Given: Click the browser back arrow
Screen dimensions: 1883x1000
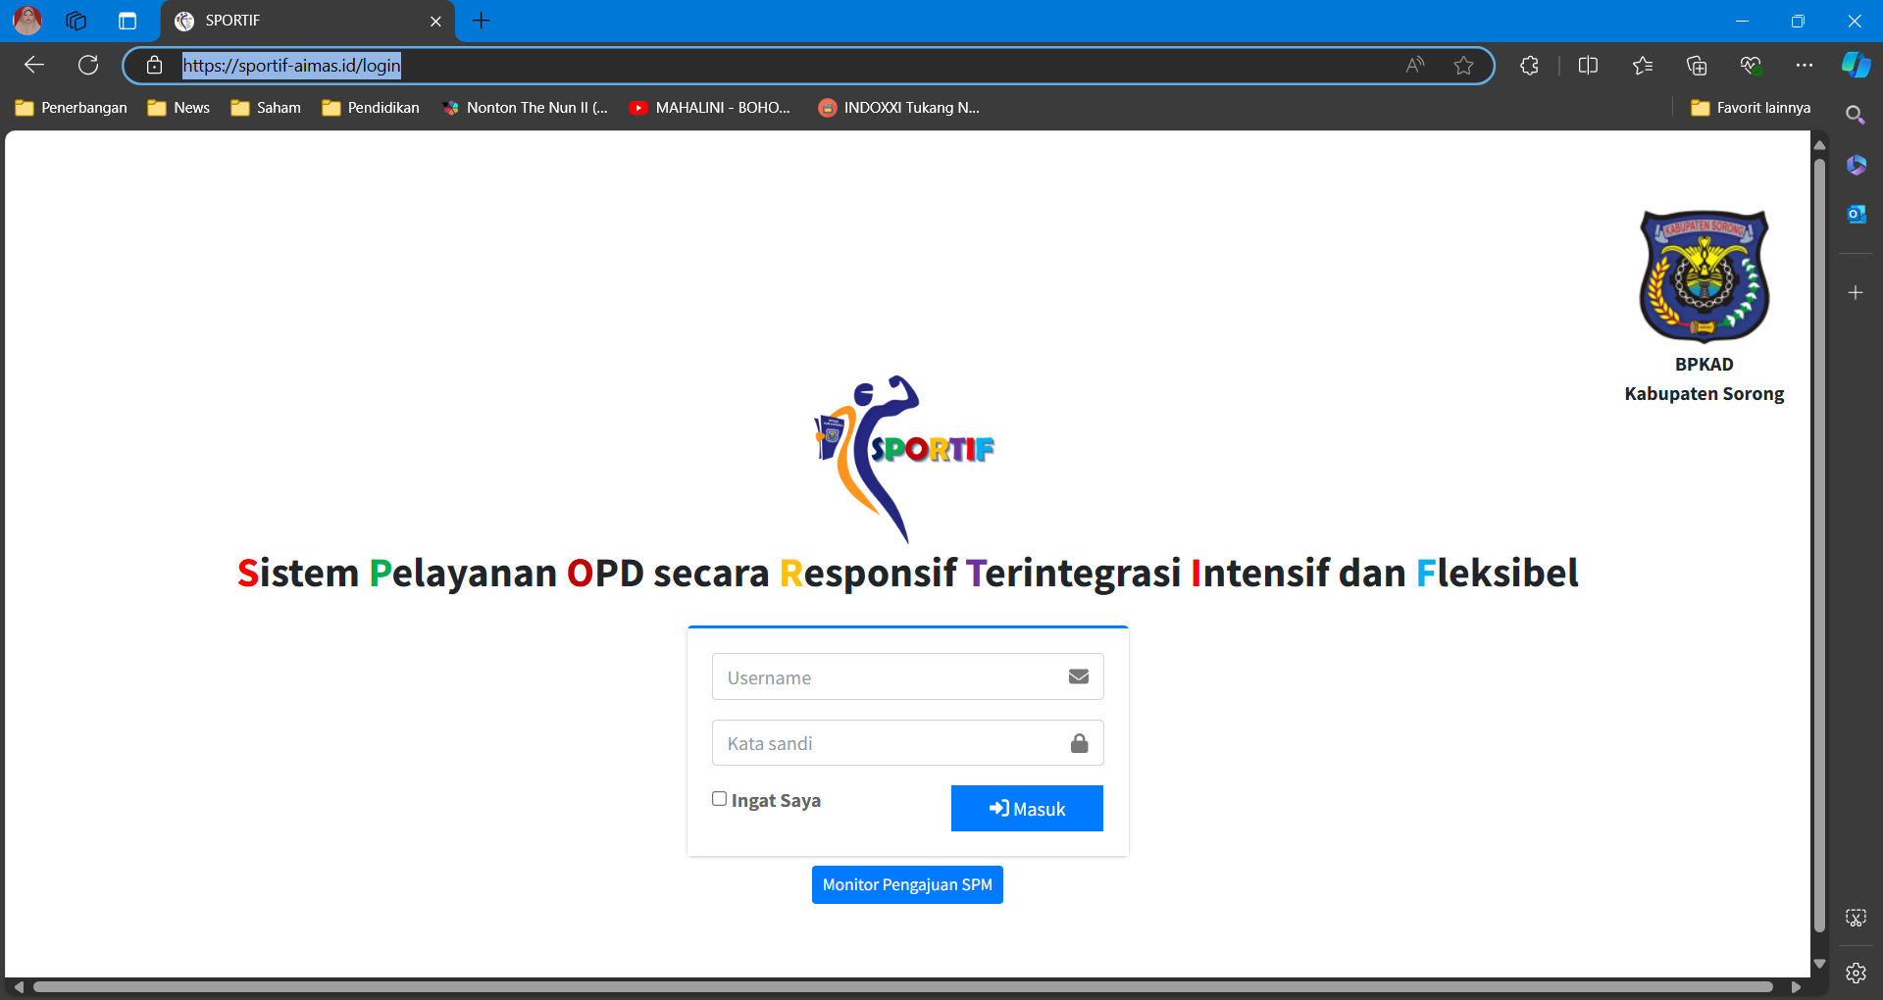Looking at the screenshot, I should coord(34,66).
